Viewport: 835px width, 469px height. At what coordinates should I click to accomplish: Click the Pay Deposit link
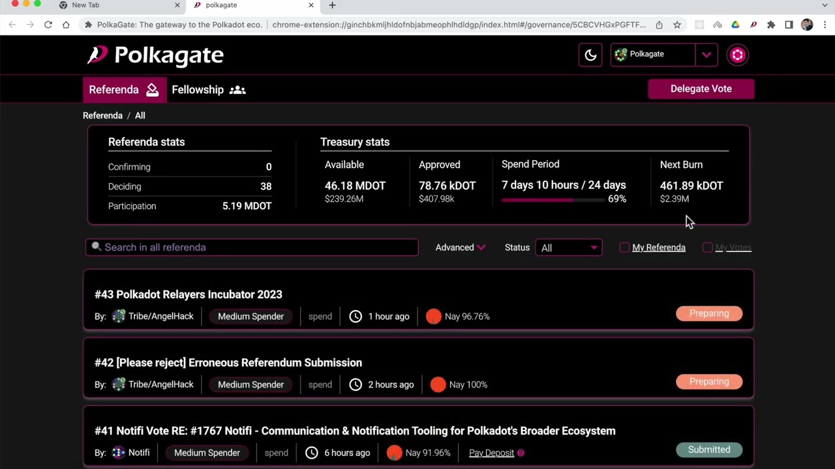click(491, 453)
